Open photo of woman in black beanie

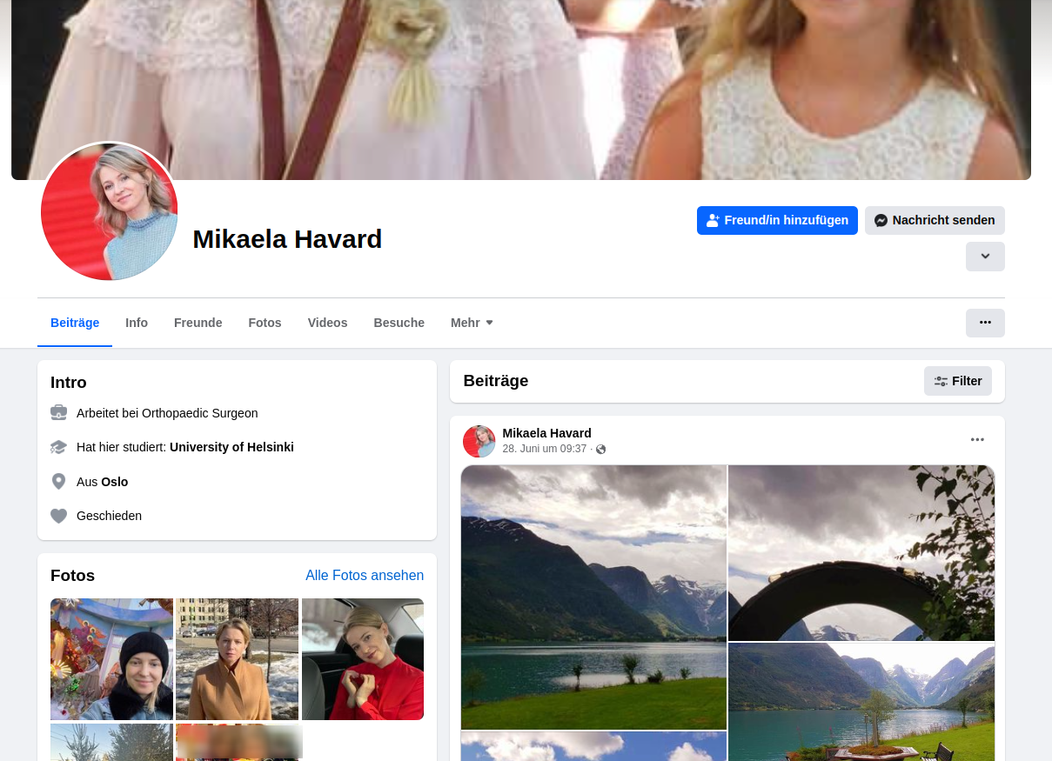[x=112, y=659]
